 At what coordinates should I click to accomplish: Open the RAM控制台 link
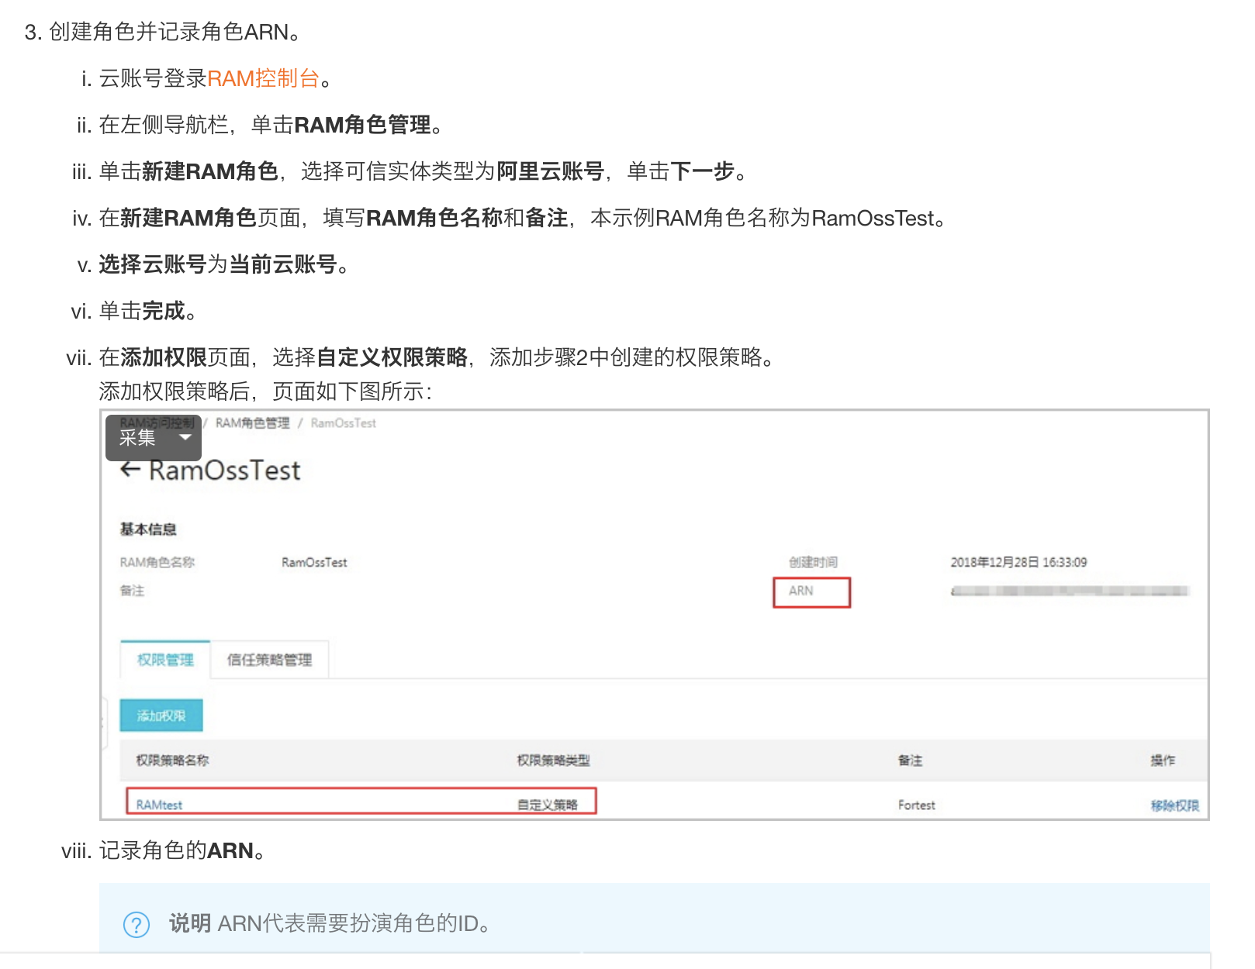click(264, 78)
